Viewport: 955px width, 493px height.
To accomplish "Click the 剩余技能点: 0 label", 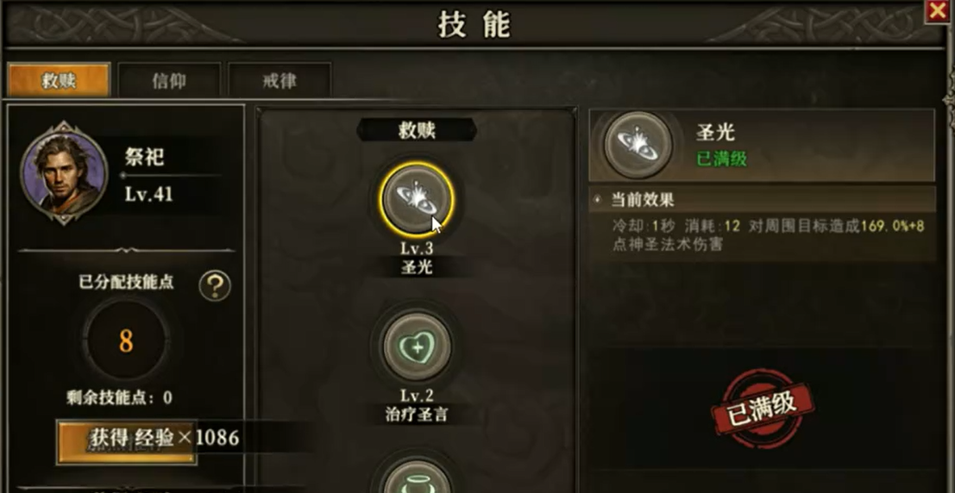I will click(x=119, y=398).
